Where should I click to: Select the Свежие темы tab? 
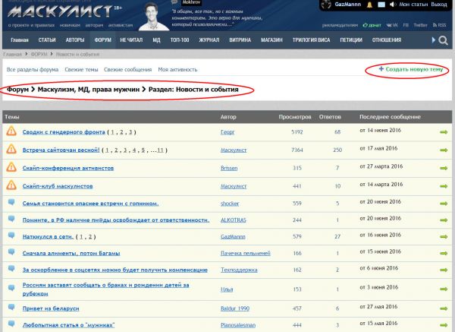click(81, 69)
